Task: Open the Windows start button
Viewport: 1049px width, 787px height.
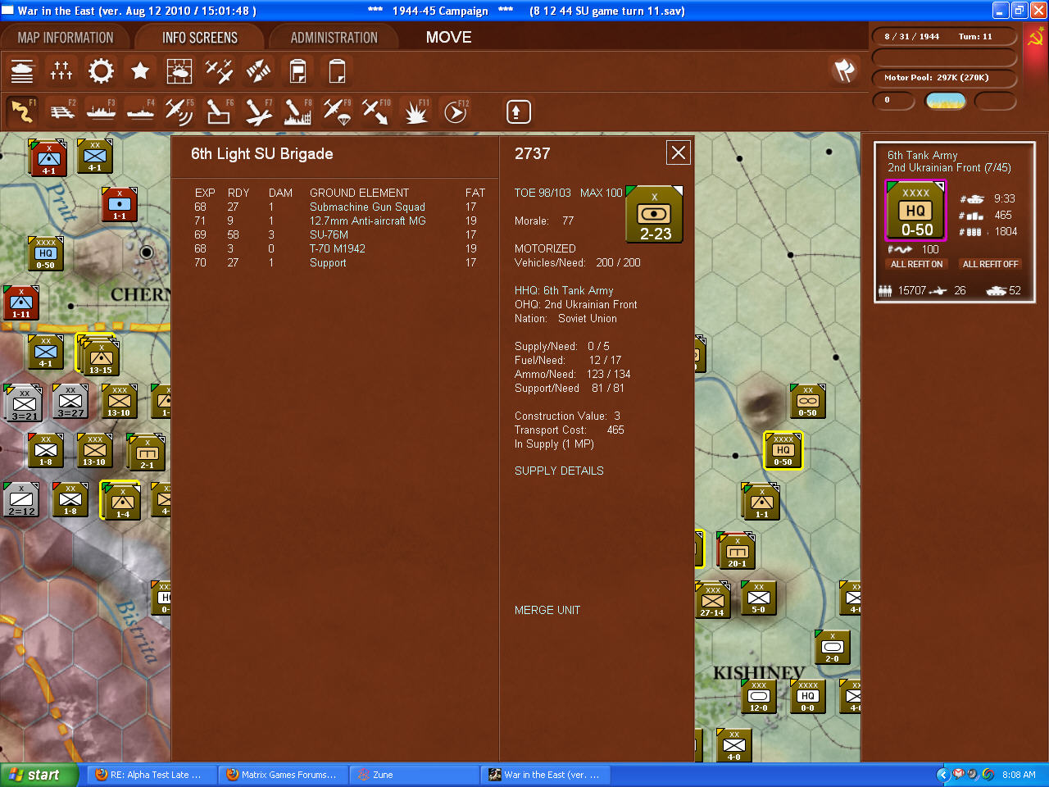Action: [39, 775]
